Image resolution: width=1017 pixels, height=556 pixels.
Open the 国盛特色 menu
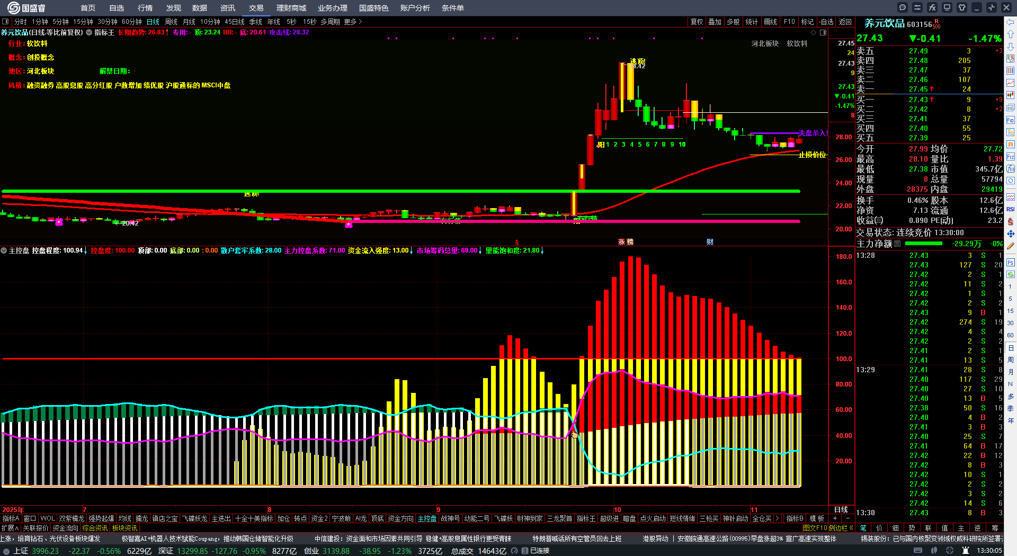pos(374,8)
